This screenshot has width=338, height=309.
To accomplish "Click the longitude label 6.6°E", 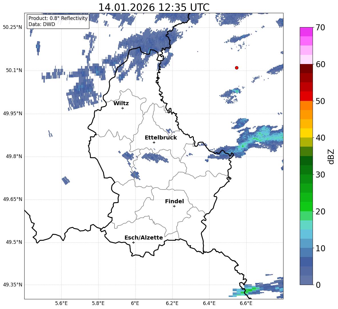I will coord(246,303).
